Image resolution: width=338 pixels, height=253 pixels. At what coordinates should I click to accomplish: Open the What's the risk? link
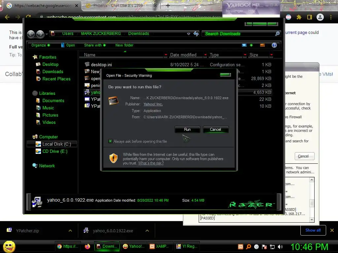point(151,163)
